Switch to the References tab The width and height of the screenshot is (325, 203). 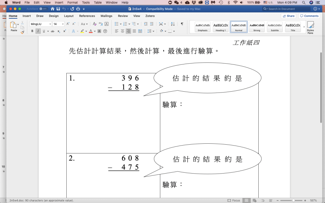click(x=87, y=16)
